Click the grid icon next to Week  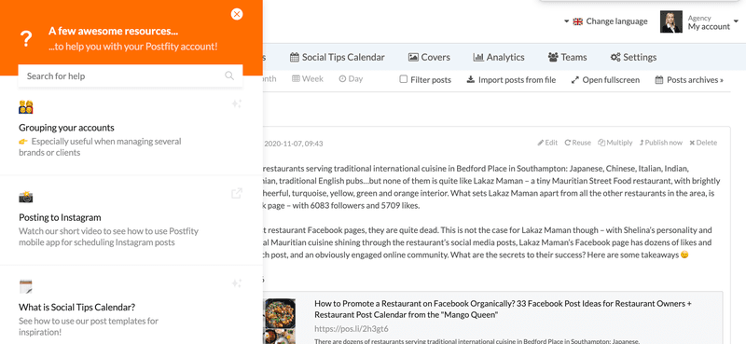(x=296, y=79)
